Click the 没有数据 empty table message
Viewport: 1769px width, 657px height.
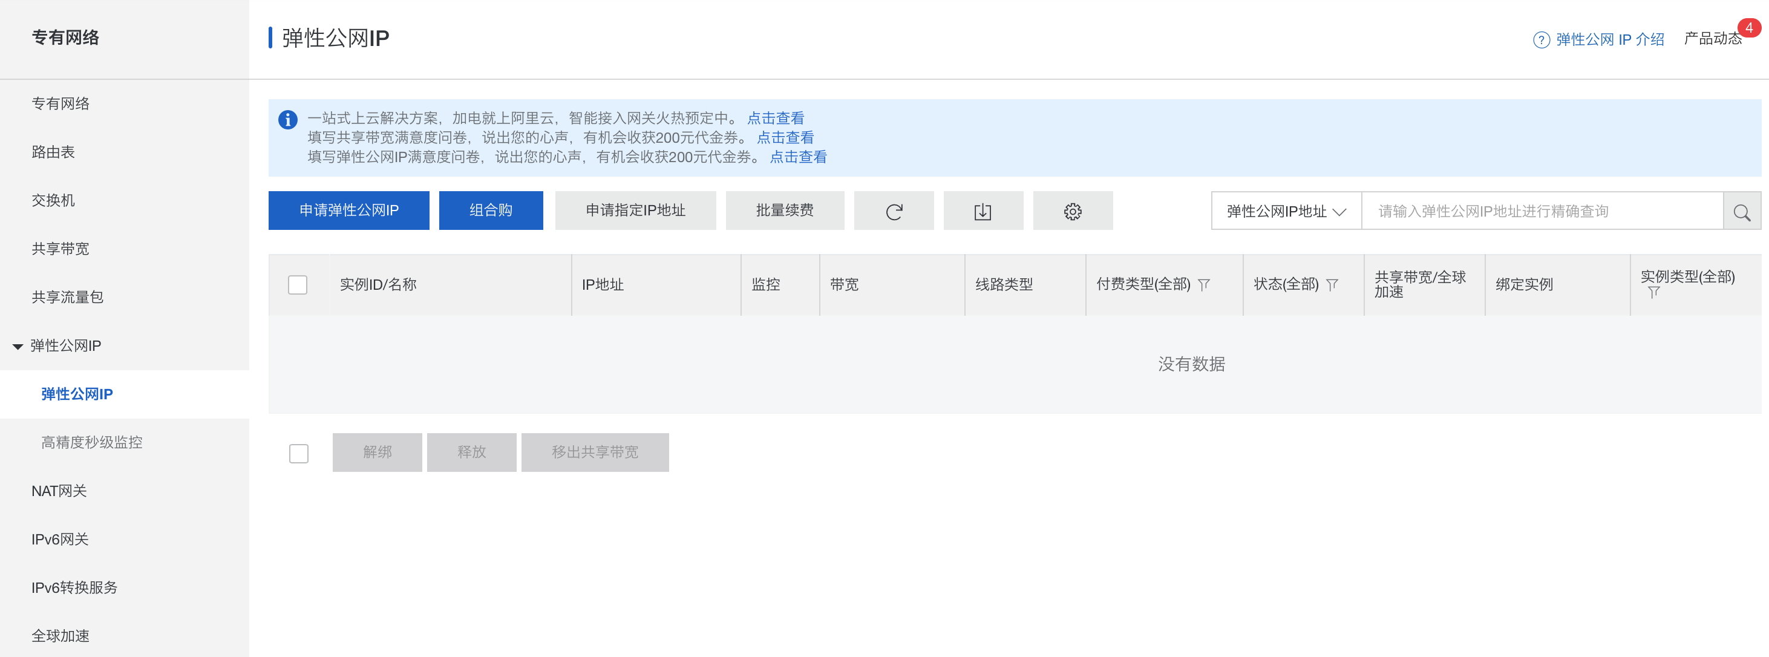pos(1191,364)
